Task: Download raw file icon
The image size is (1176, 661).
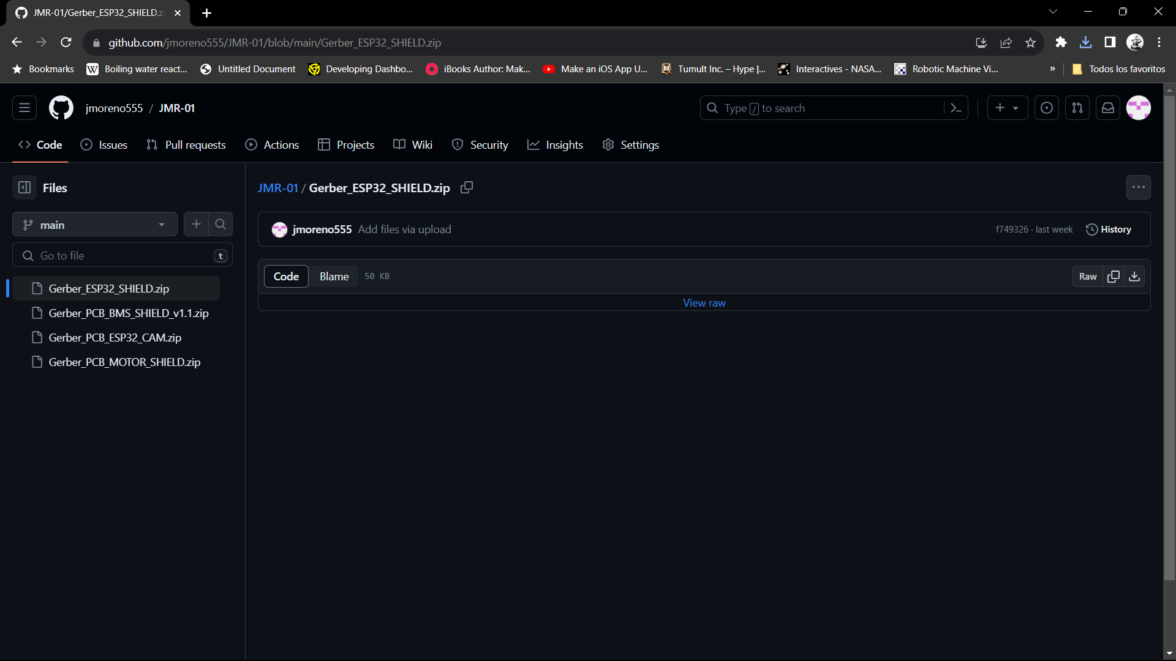Action: click(1134, 277)
